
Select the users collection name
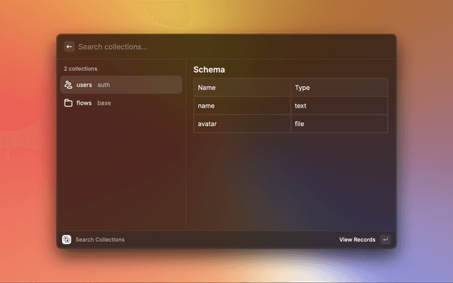[x=84, y=85]
